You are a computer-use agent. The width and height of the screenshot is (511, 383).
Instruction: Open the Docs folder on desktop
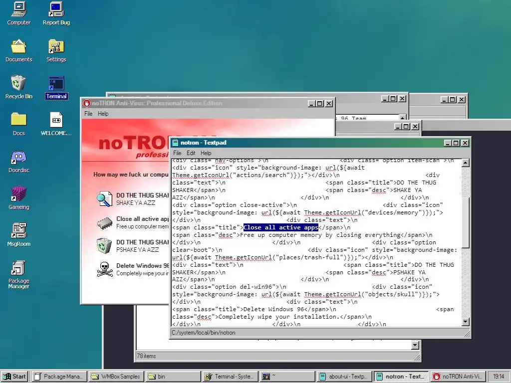(x=18, y=124)
